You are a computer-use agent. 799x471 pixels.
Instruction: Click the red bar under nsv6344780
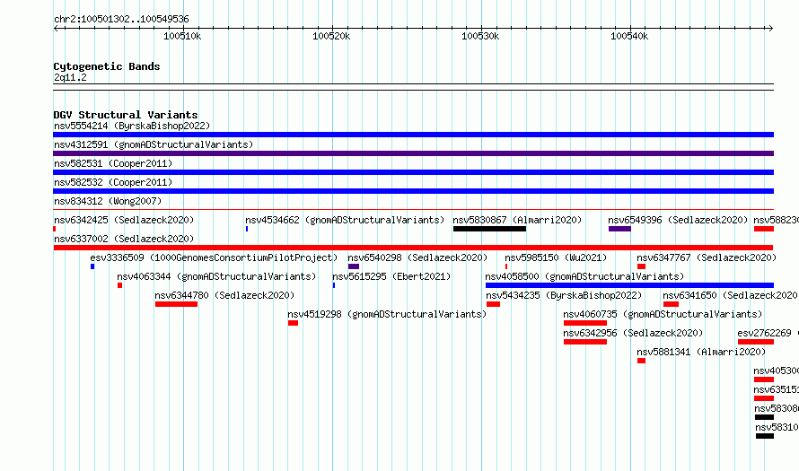[x=176, y=304]
